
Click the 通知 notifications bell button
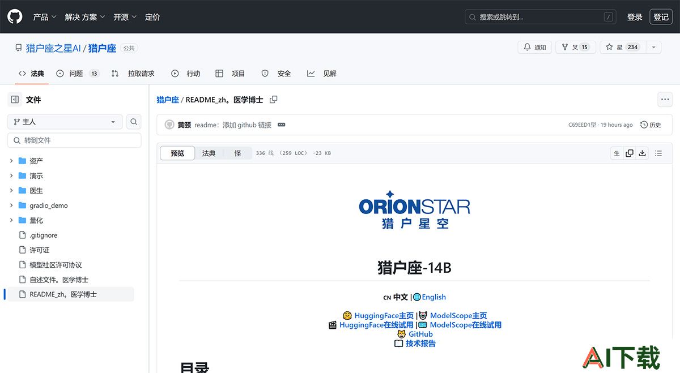(534, 48)
